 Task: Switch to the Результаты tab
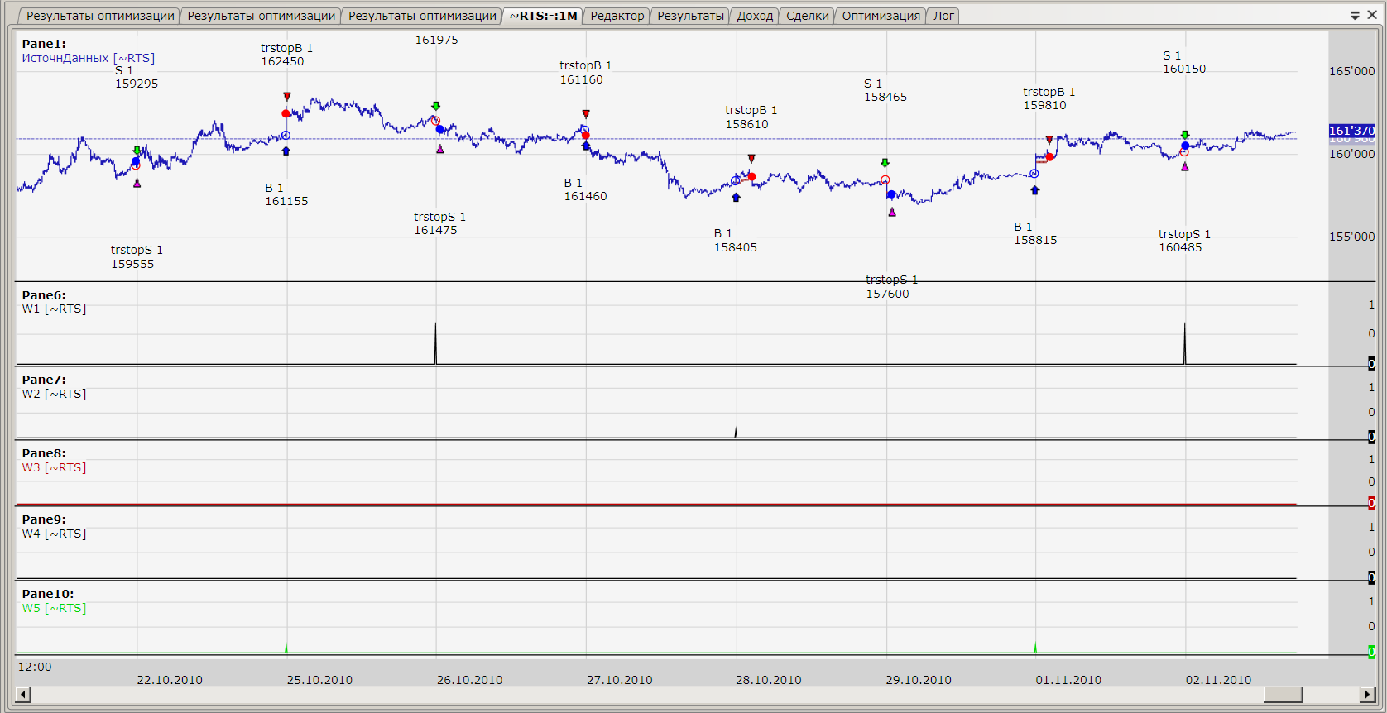click(690, 16)
